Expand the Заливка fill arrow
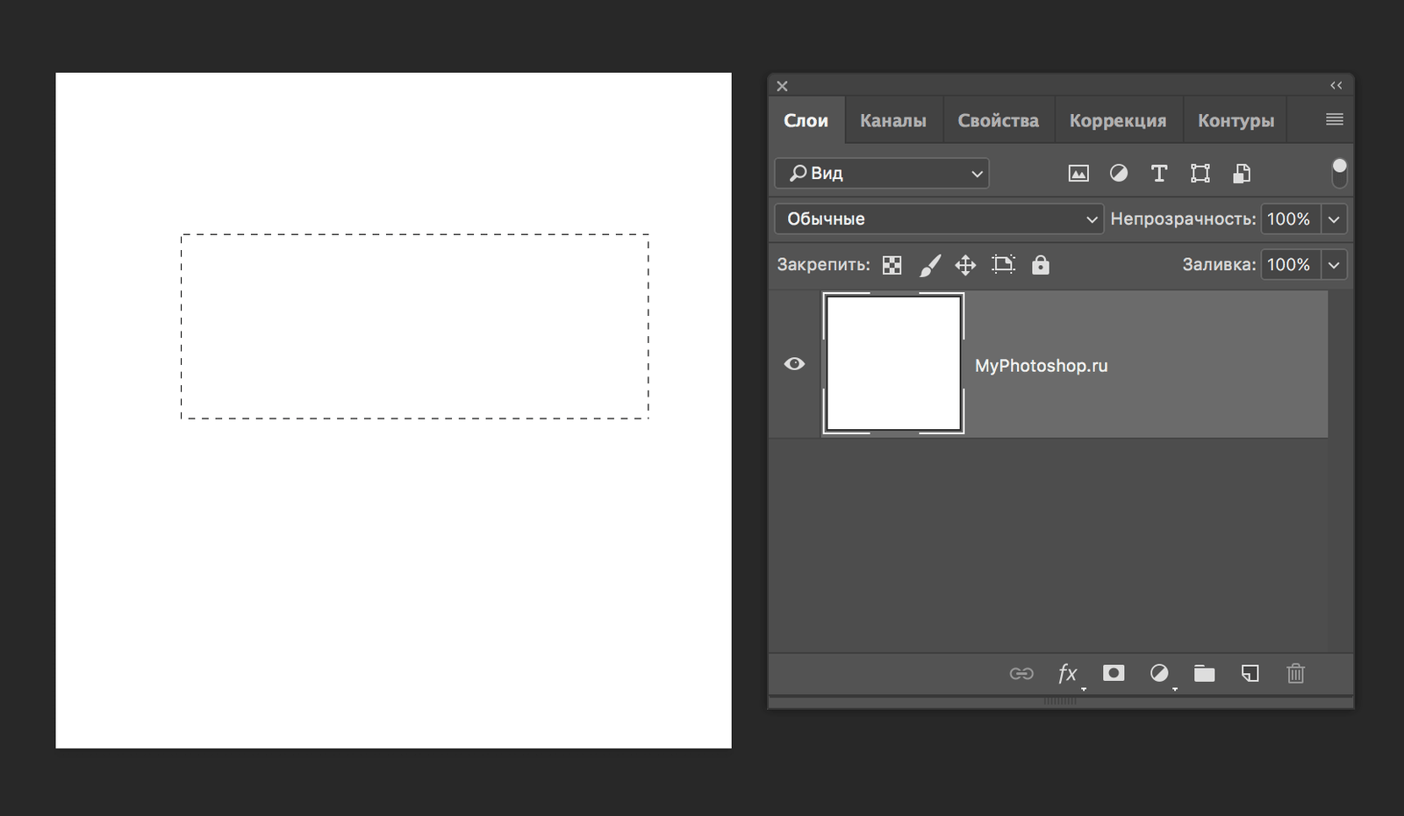Image resolution: width=1404 pixels, height=816 pixels. (x=1334, y=265)
